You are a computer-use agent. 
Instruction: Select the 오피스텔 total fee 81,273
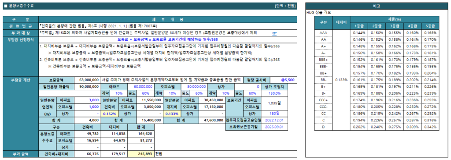(x=141, y=140)
